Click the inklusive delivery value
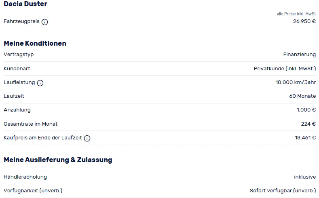Viewport: 319px width, 198px height. coord(305,177)
